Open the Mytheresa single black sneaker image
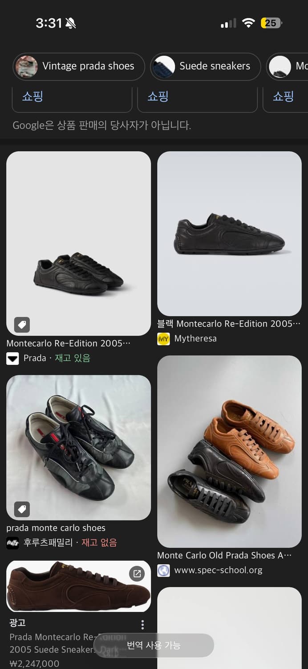308x669 pixels. tap(229, 234)
